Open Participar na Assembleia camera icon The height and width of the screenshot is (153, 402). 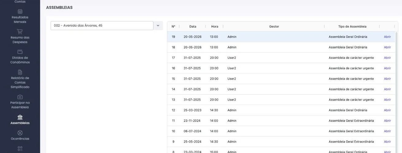(x=20, y=97)
